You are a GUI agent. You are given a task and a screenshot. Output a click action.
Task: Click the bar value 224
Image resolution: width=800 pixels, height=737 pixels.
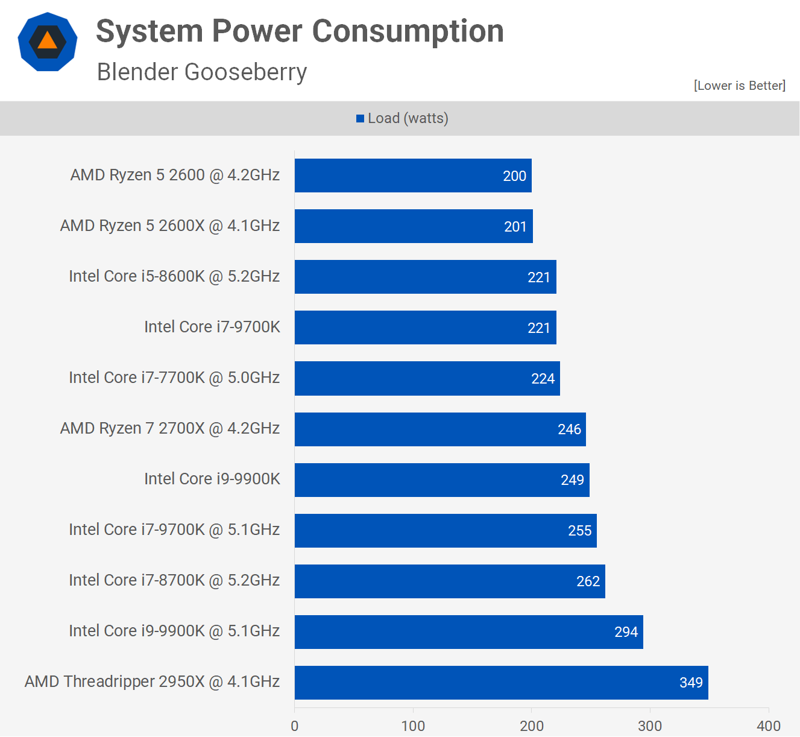pyautogui.click(x=543, y=379)
